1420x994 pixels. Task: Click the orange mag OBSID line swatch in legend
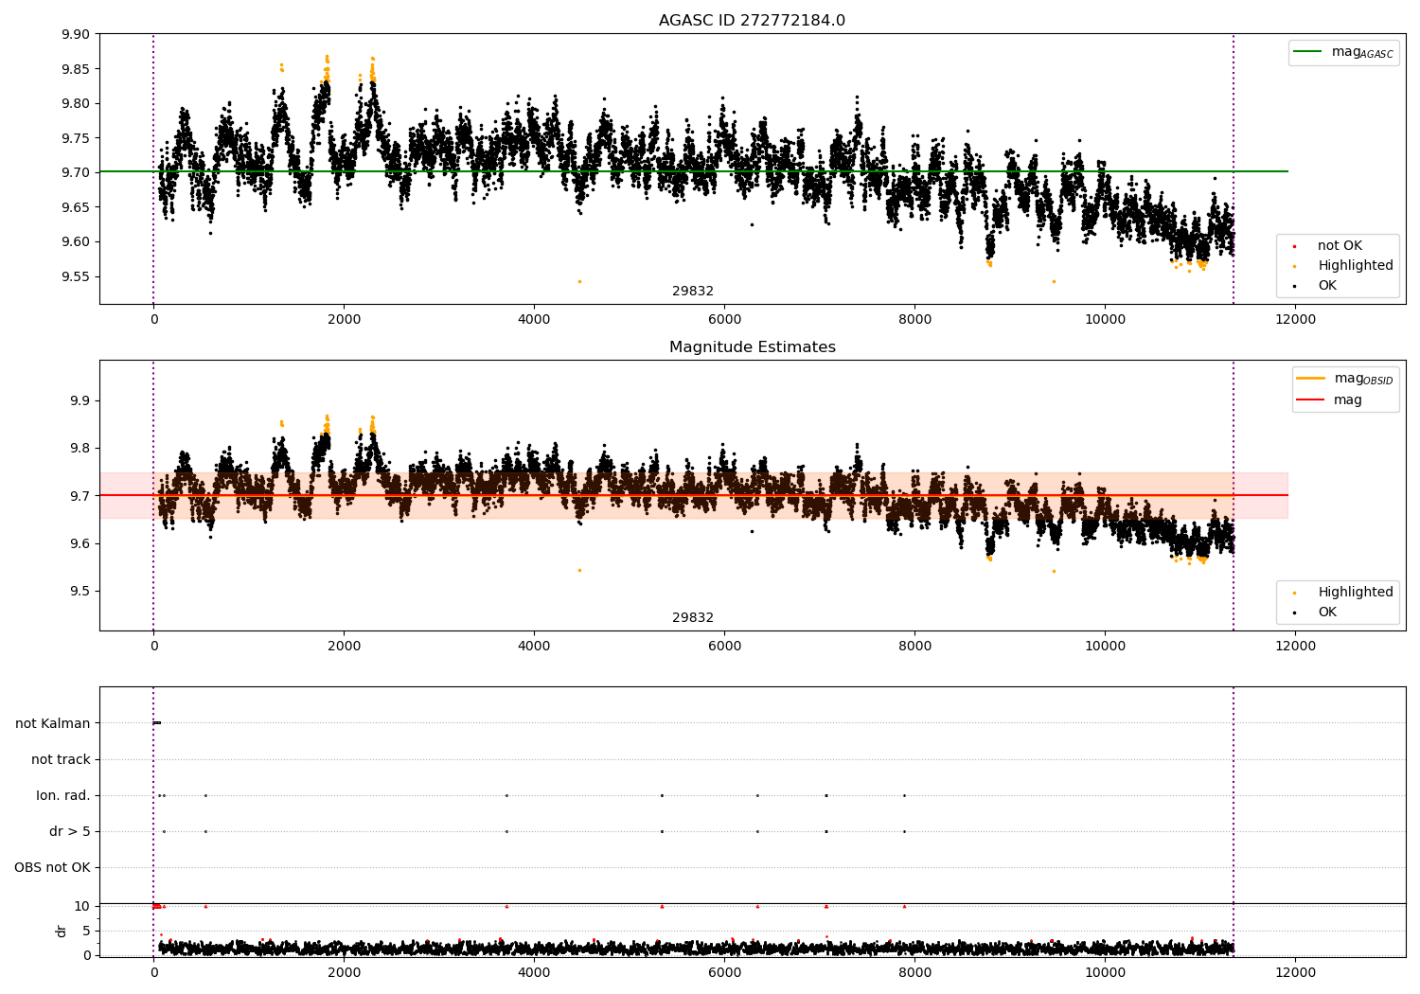tap(1311, 379)
